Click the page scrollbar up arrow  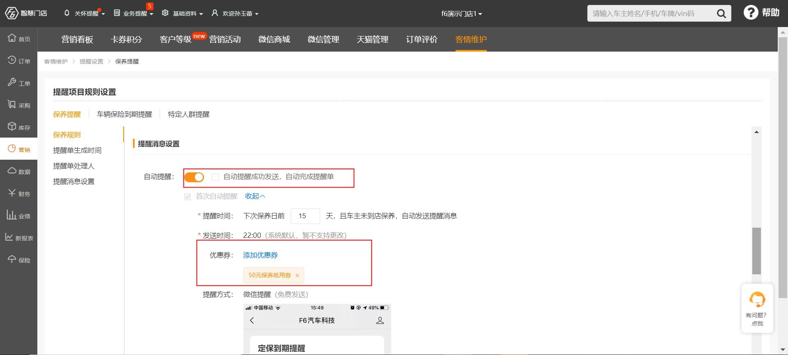(783, 32)
